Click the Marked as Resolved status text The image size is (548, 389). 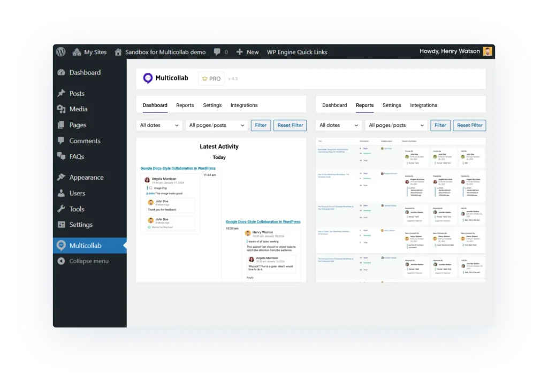[162, 227]
